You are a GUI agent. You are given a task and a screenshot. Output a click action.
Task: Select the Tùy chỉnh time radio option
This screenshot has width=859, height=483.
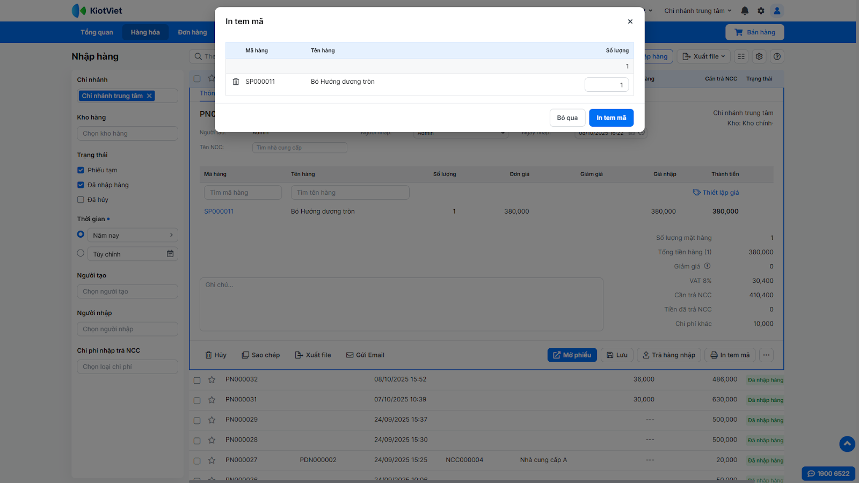81,253
